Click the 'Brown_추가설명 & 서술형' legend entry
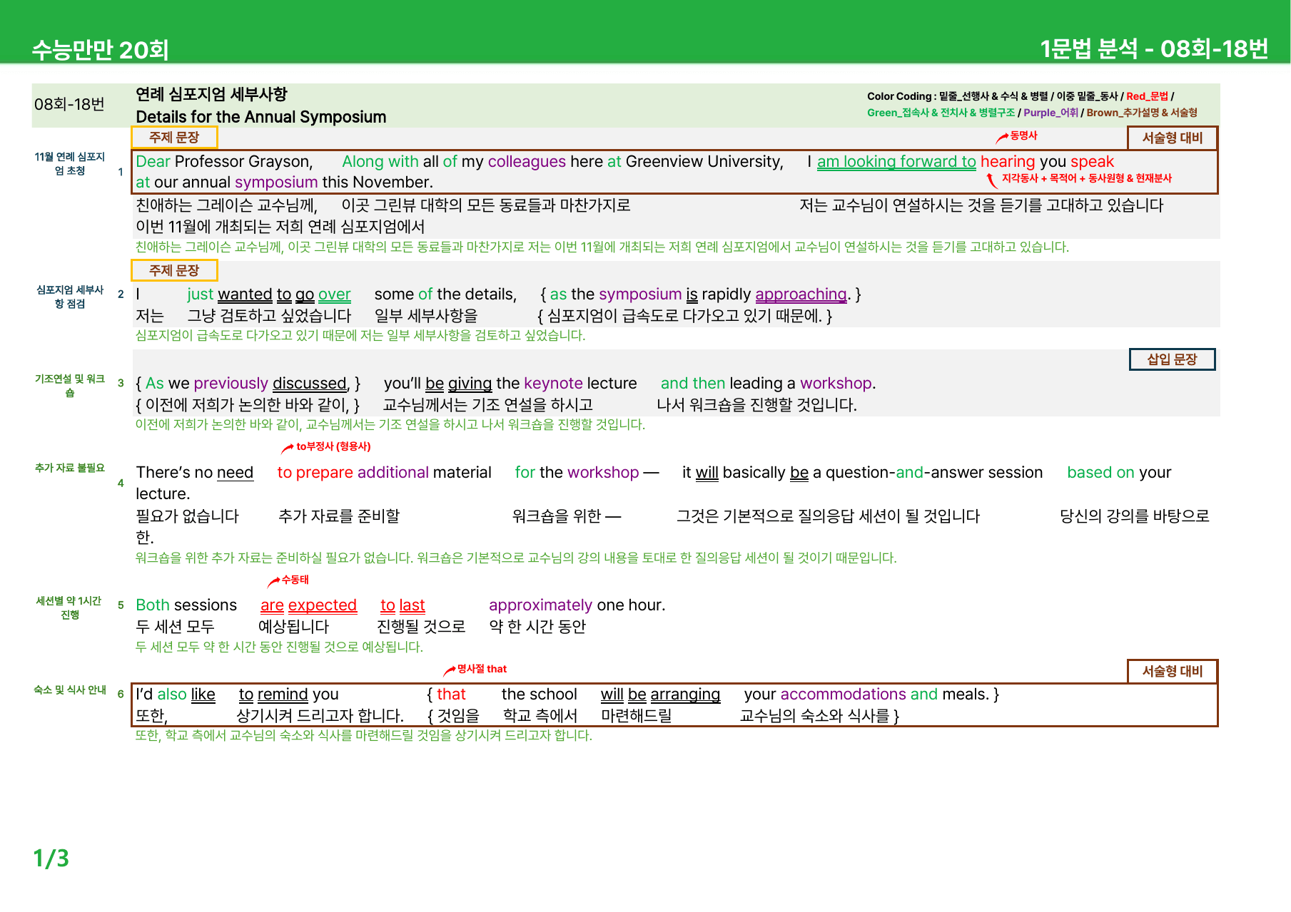This screenshot has width=1291, height=912. coord(1142,113)
